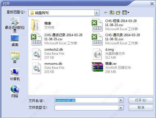Open Network (网络) location

coord(15,92)
